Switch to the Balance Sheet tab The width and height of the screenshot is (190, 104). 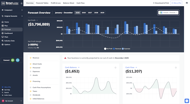point(69,3)
